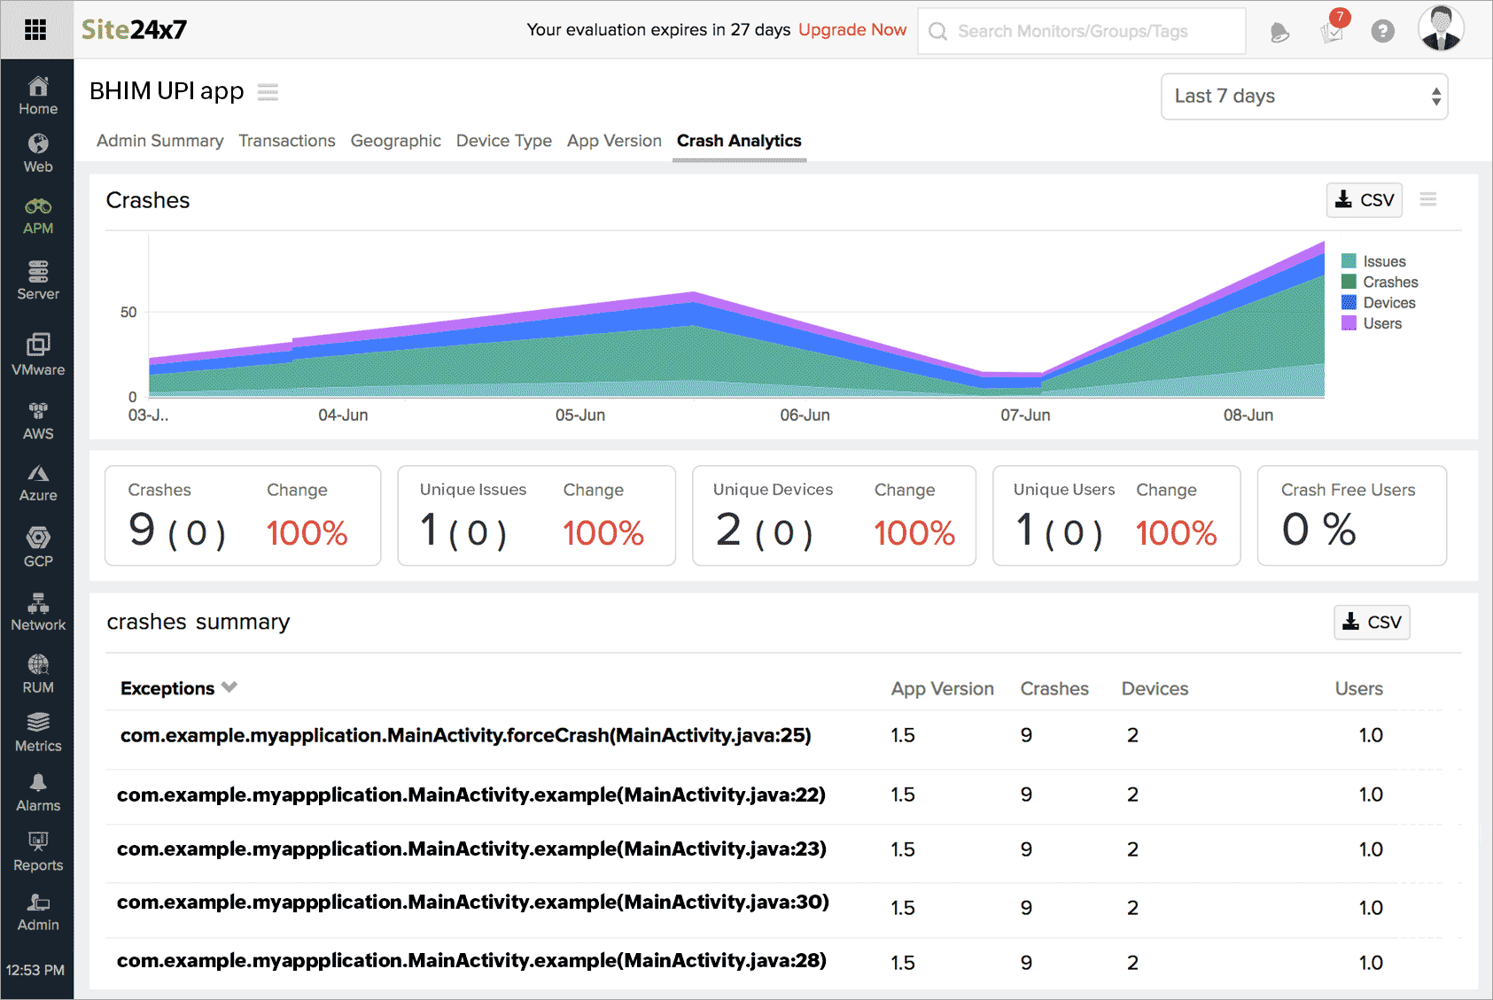The height and width of the screenshot is (1000, 1493).
Task: Download crashes summary as CSV
Action: pyautogui.click(x=1371, y=622)
